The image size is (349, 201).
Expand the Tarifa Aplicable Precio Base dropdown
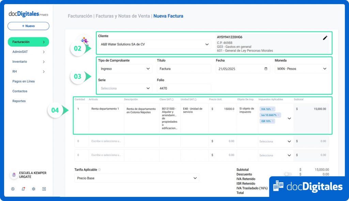tap(137, 178)
